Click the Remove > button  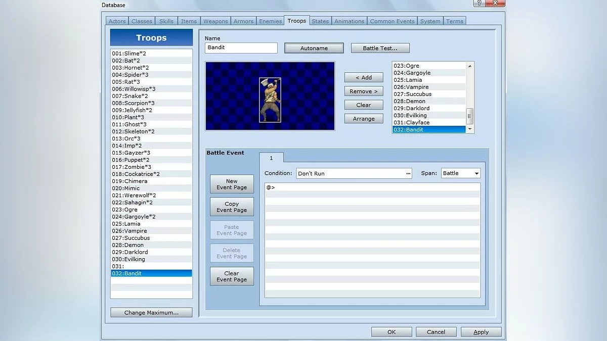[x=364, y=91]
